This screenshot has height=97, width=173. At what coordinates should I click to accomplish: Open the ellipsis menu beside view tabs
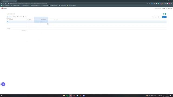[x=26, y=17]
